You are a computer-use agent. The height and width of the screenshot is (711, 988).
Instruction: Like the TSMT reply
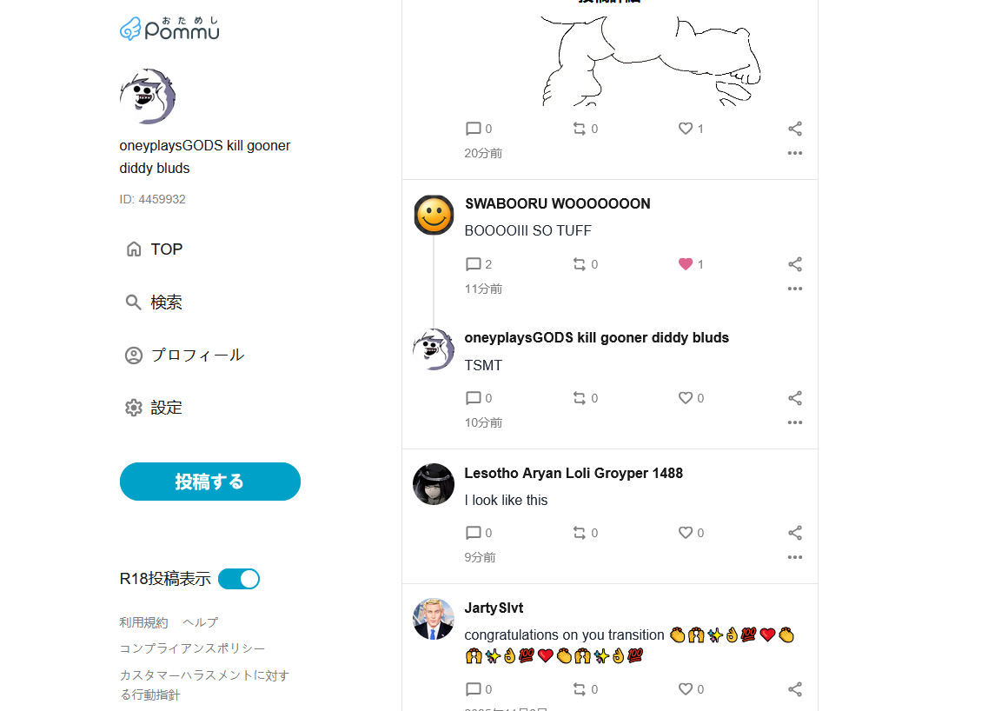(686, 398)
